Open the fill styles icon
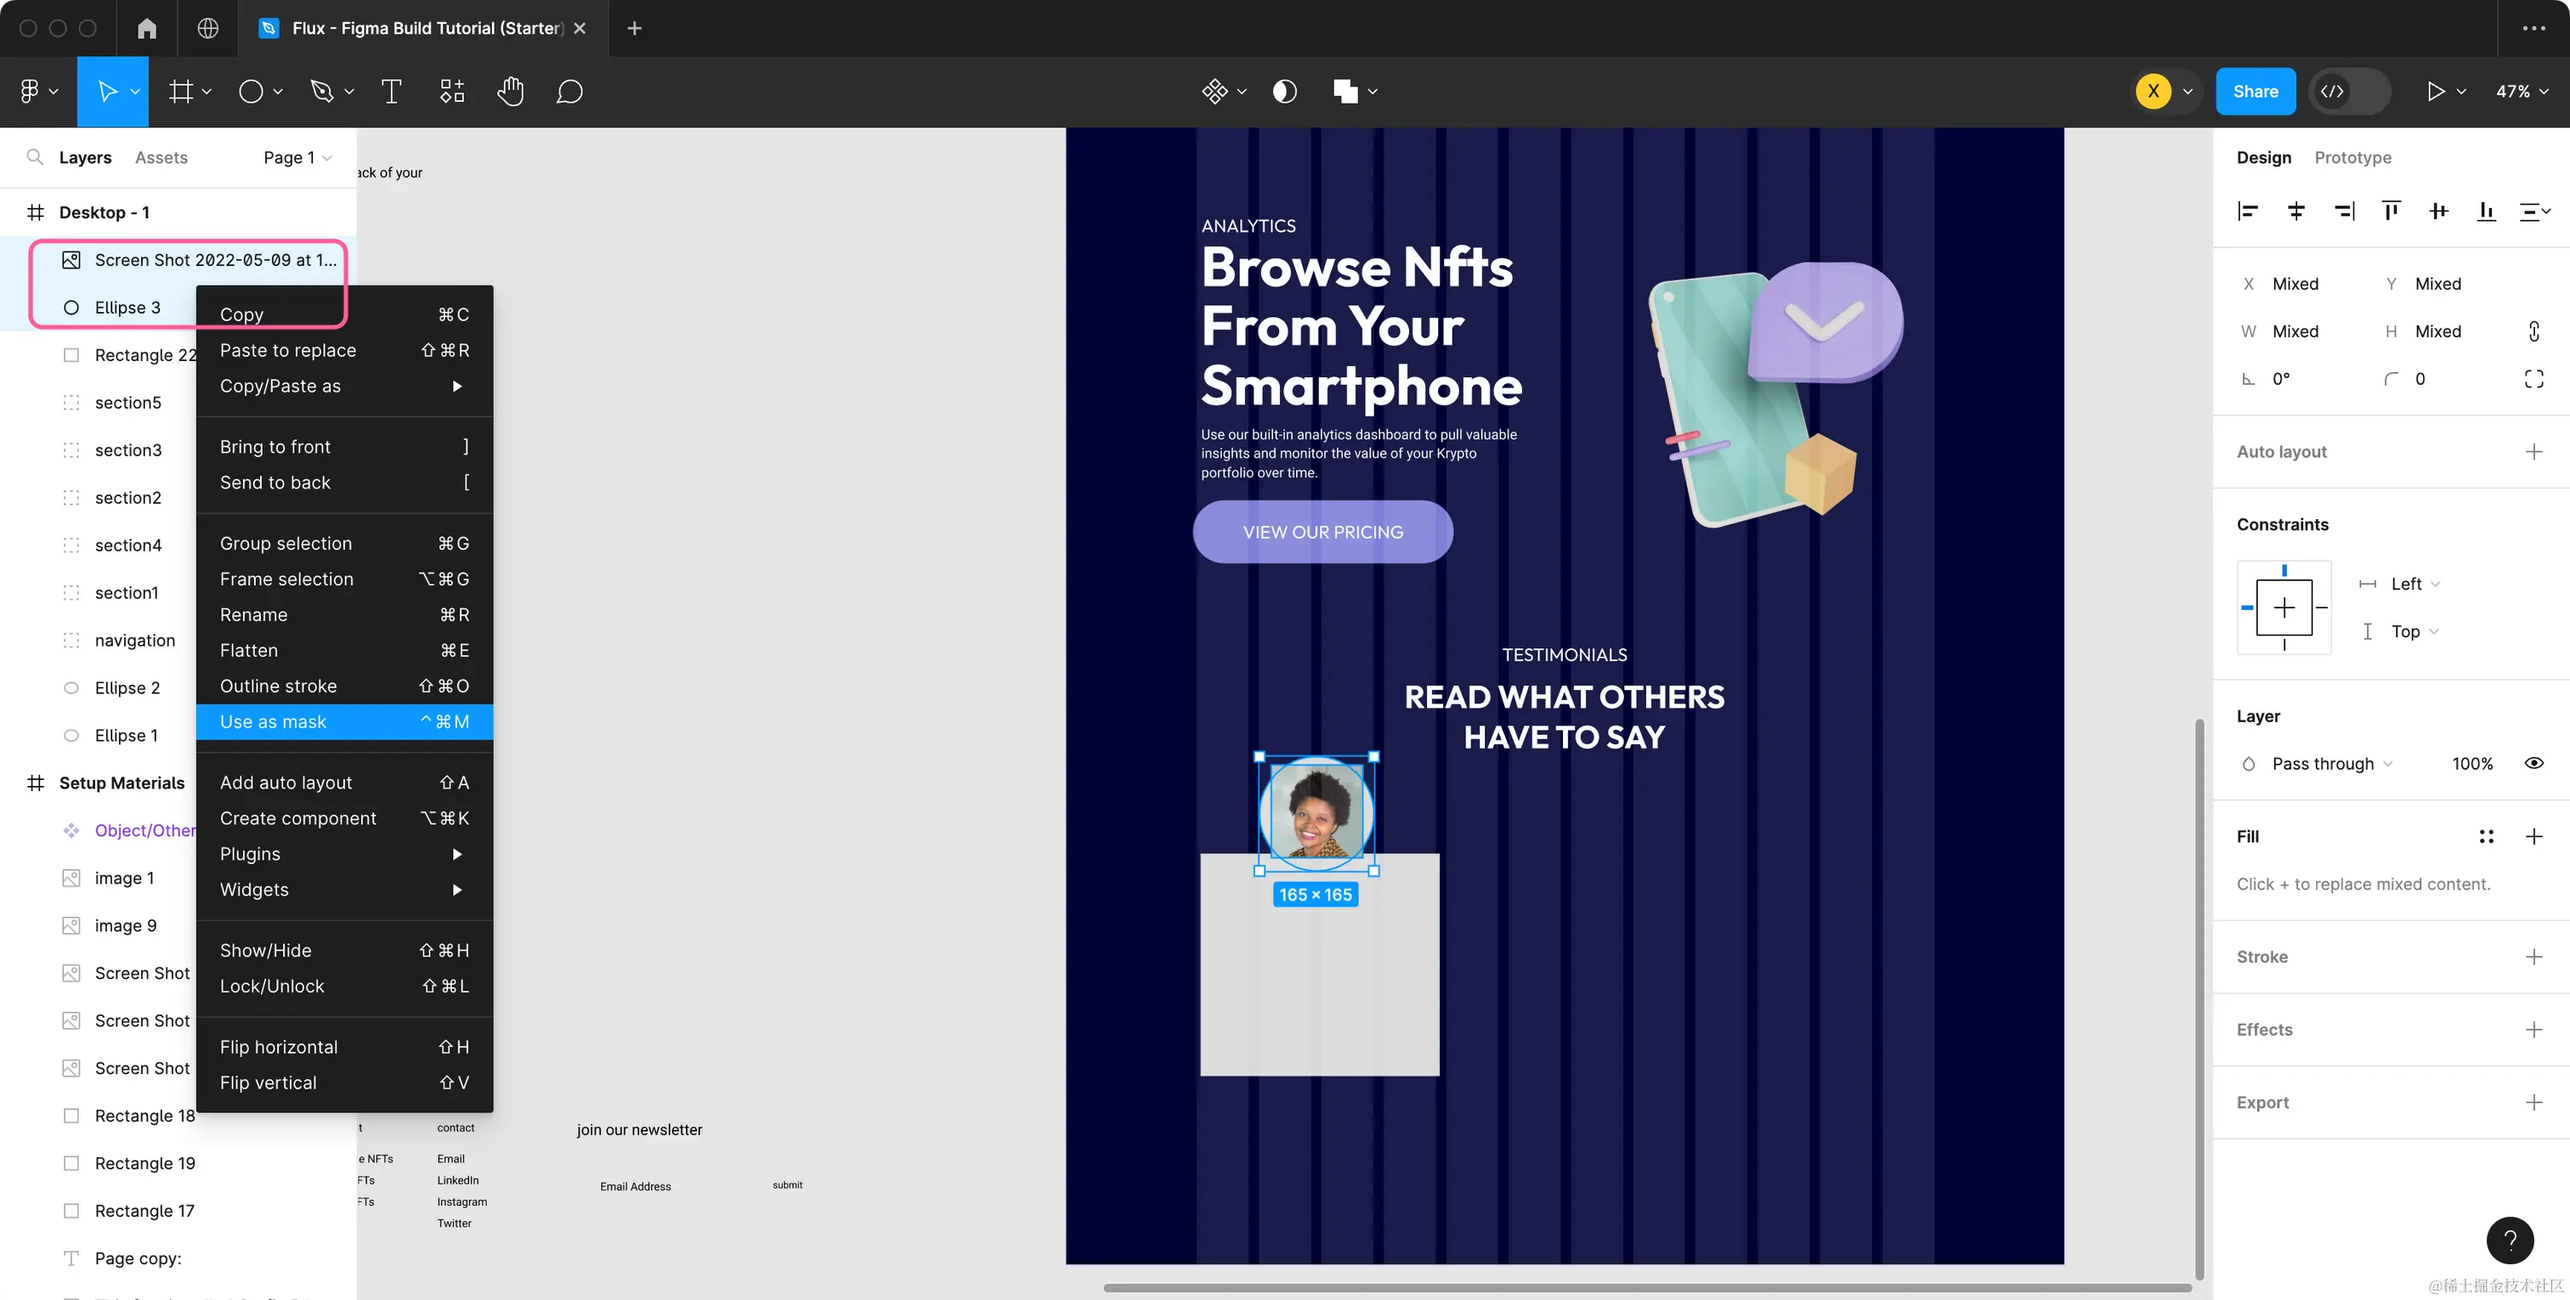The height and width of the screenshot is (1300, 2570). (x=2486, y=836)
